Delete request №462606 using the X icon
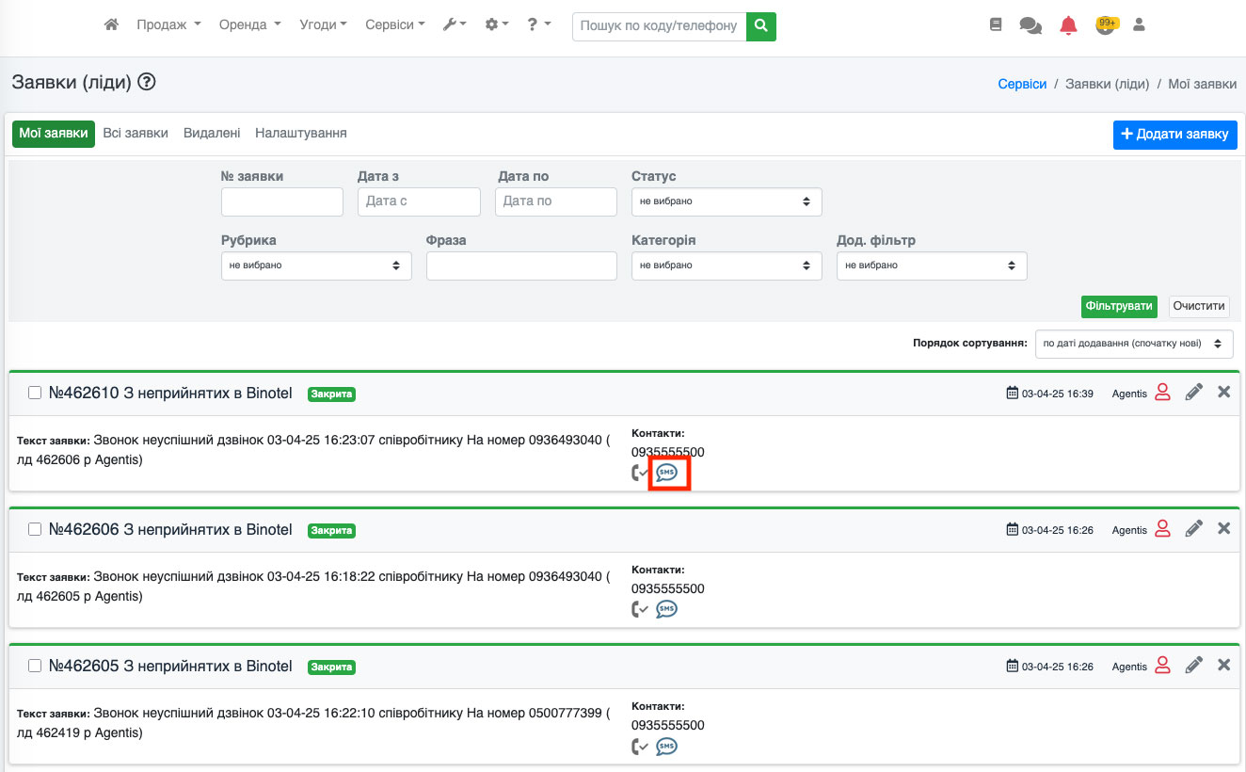Screen dimensions: 1246x772 point(1223,529)
